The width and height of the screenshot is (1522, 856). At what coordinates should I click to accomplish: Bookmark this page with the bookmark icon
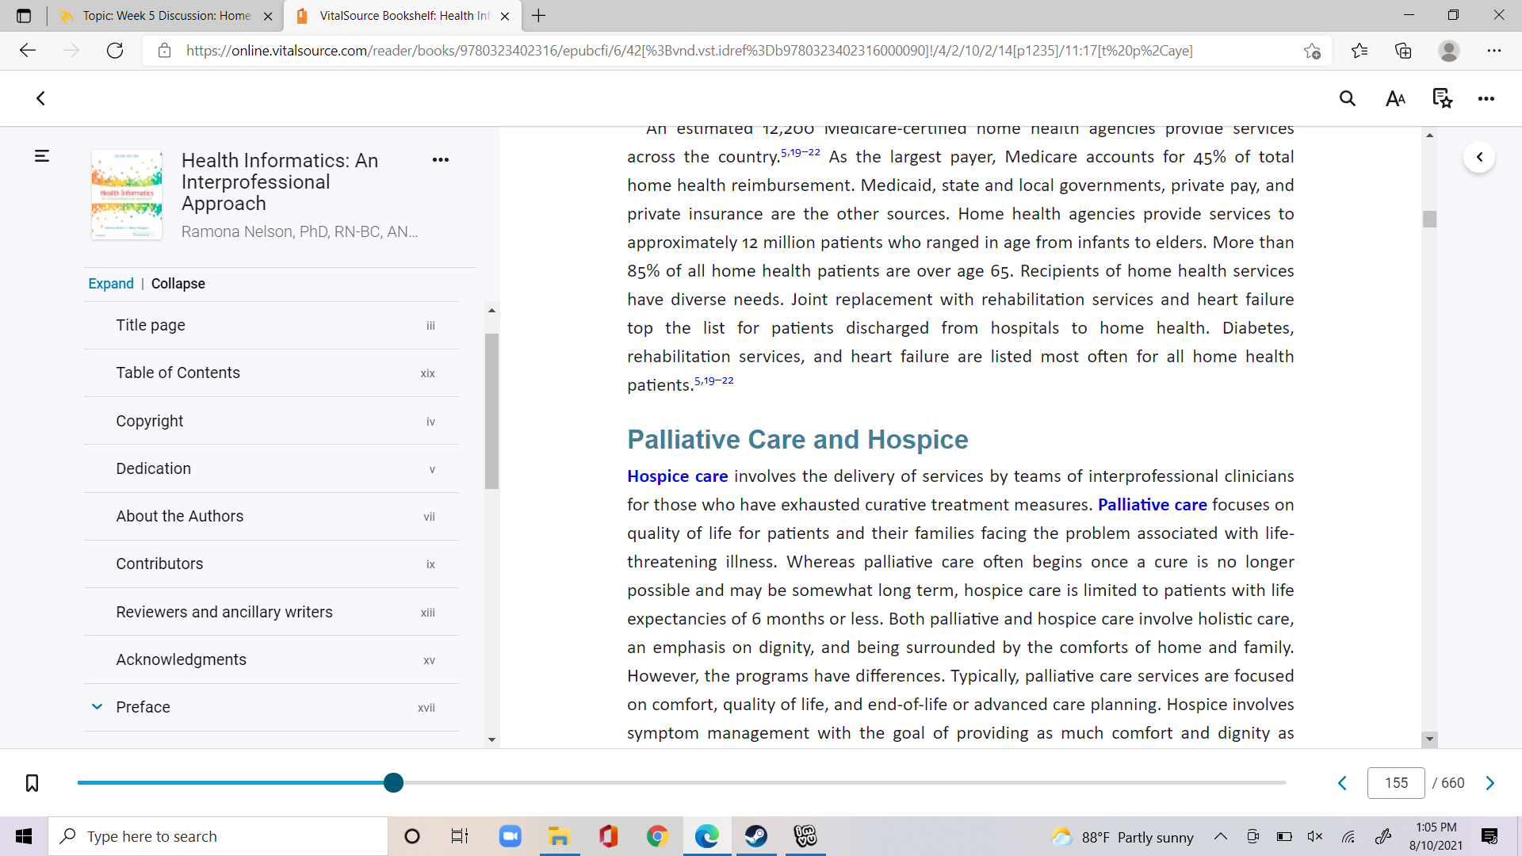(32, 783)
